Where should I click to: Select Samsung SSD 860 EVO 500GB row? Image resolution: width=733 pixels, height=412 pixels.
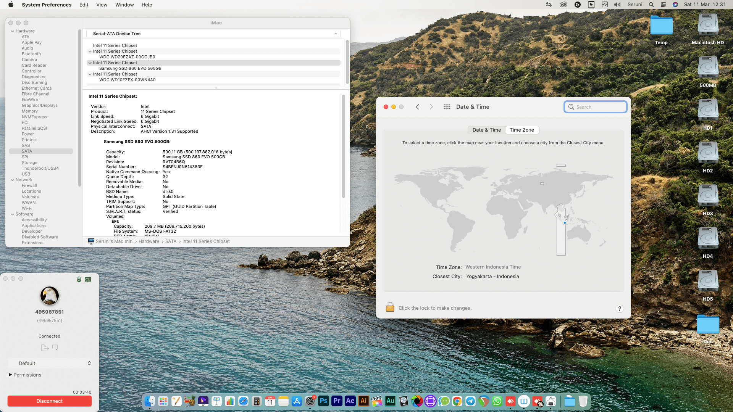130,69
